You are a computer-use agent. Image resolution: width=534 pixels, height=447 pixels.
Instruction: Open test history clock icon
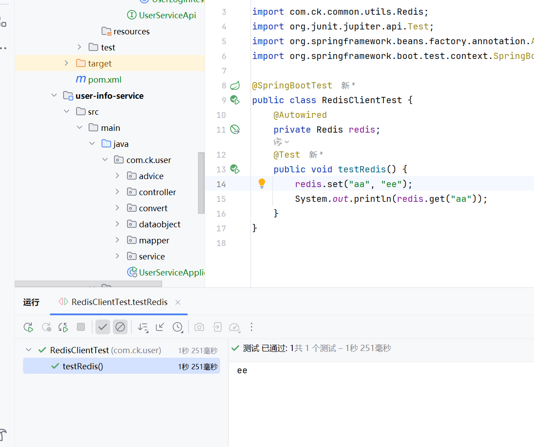point(178,327)
